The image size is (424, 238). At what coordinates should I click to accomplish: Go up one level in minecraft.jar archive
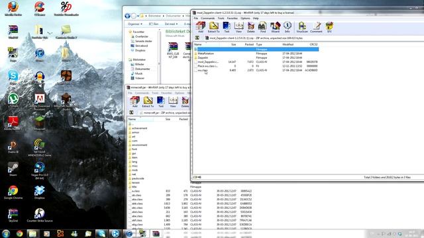coord(131,112)
